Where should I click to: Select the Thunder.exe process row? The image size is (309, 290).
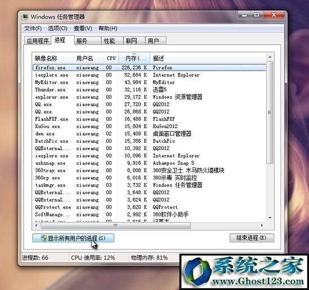click(149, 90)
